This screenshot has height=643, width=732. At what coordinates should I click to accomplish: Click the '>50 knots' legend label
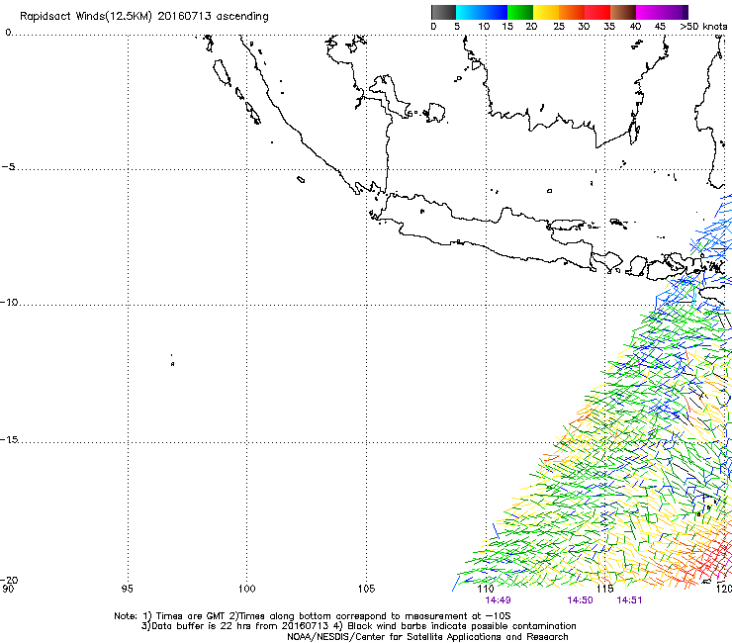click(703, 27)
